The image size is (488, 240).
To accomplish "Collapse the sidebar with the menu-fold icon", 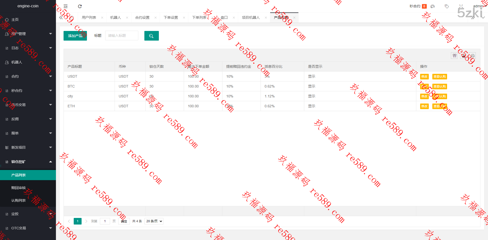I will [x=66, y=6].
